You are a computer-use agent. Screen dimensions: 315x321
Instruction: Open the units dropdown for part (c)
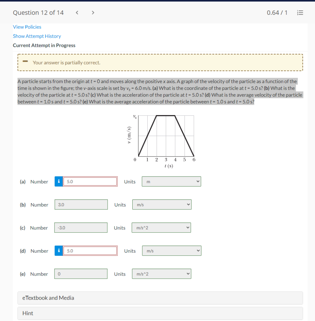coord(161,228)
